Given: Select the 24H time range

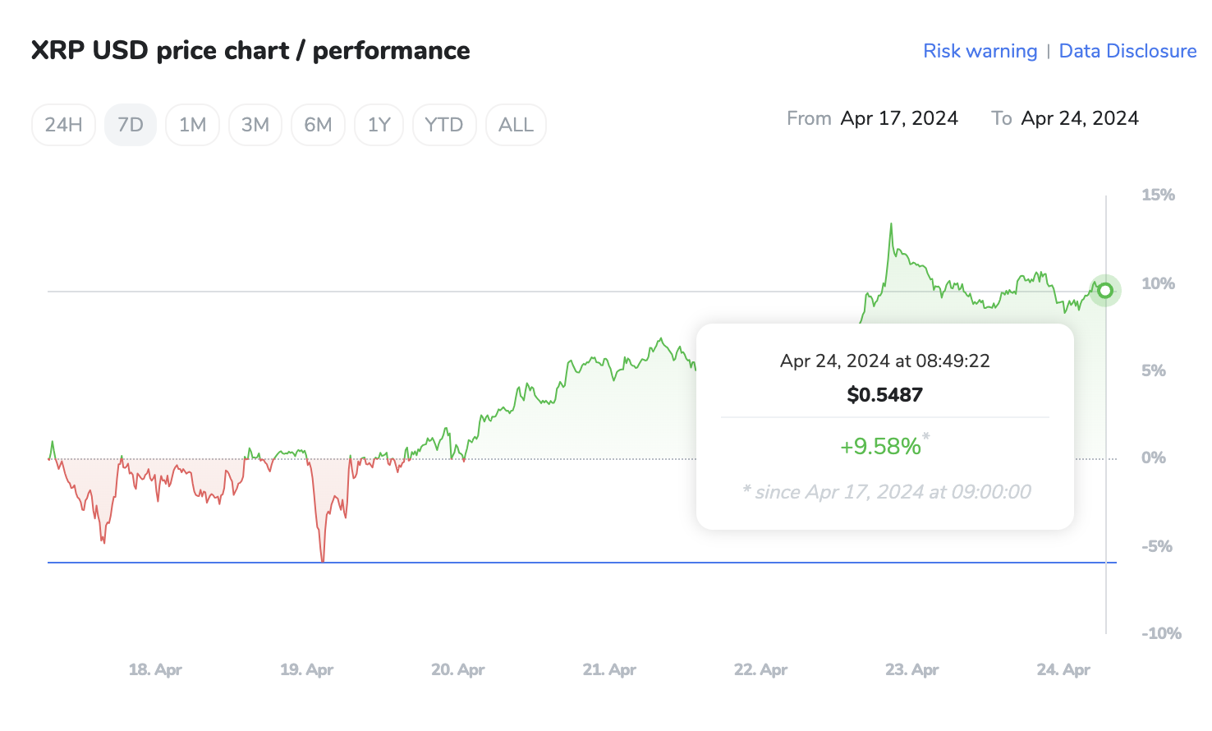Looking at the screenshot, I should coord(63,125).
